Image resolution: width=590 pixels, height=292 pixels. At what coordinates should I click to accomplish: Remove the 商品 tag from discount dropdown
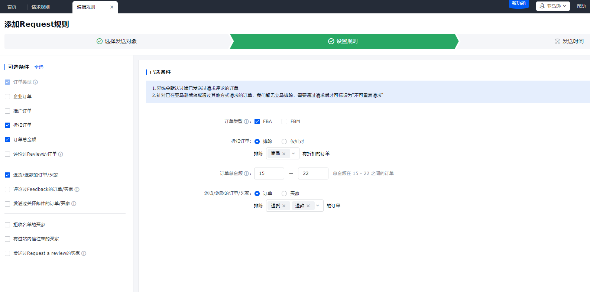284,154
